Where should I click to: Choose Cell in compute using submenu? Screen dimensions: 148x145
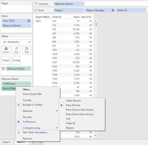(68, 119)
